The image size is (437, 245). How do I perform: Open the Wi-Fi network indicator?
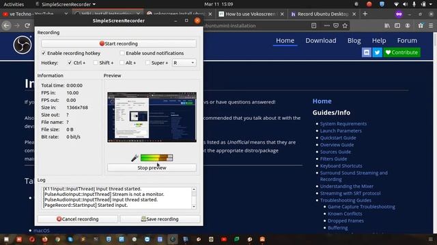(396, 4)
